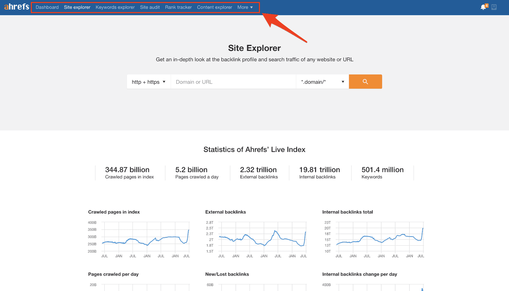
Task: Open the Dashboard menu item
Action: tap(47, 7)
